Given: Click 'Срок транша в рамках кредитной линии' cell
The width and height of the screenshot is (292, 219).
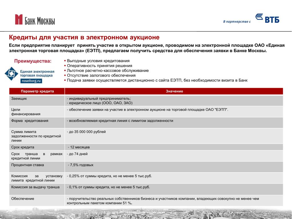Looking at the screenshot, I should [x=37, y=156].
